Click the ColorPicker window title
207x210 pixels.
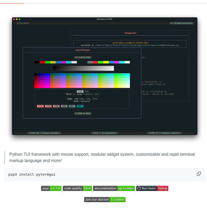[83, 50]
